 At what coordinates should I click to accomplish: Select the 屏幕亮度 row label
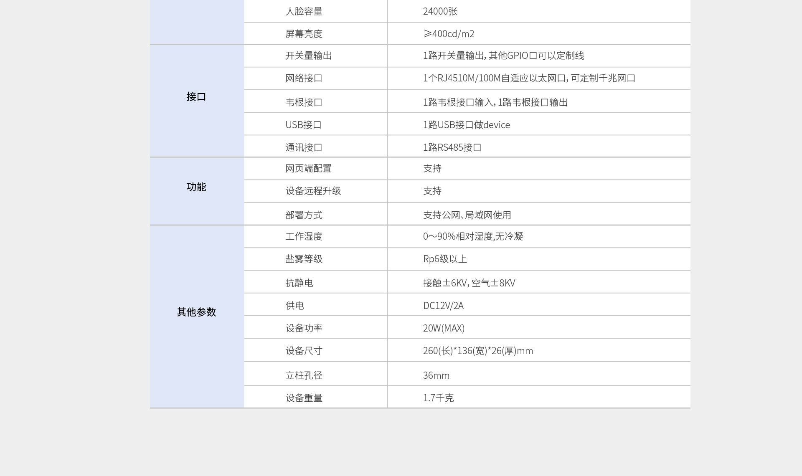pyautogui.click(x=304, y=34)
